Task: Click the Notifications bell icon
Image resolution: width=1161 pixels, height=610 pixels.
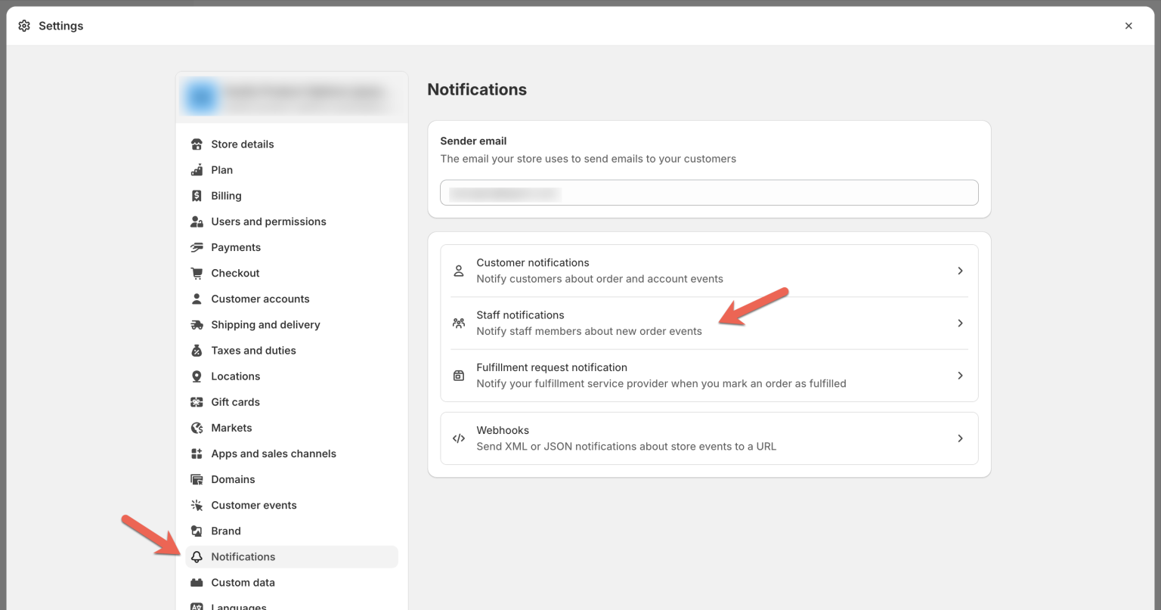Action: coord(197,556)
